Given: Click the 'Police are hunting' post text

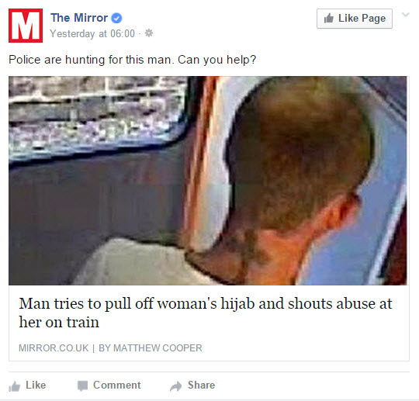Looking at the screenshot, I should pyautogui.click(x=132, y=60).
